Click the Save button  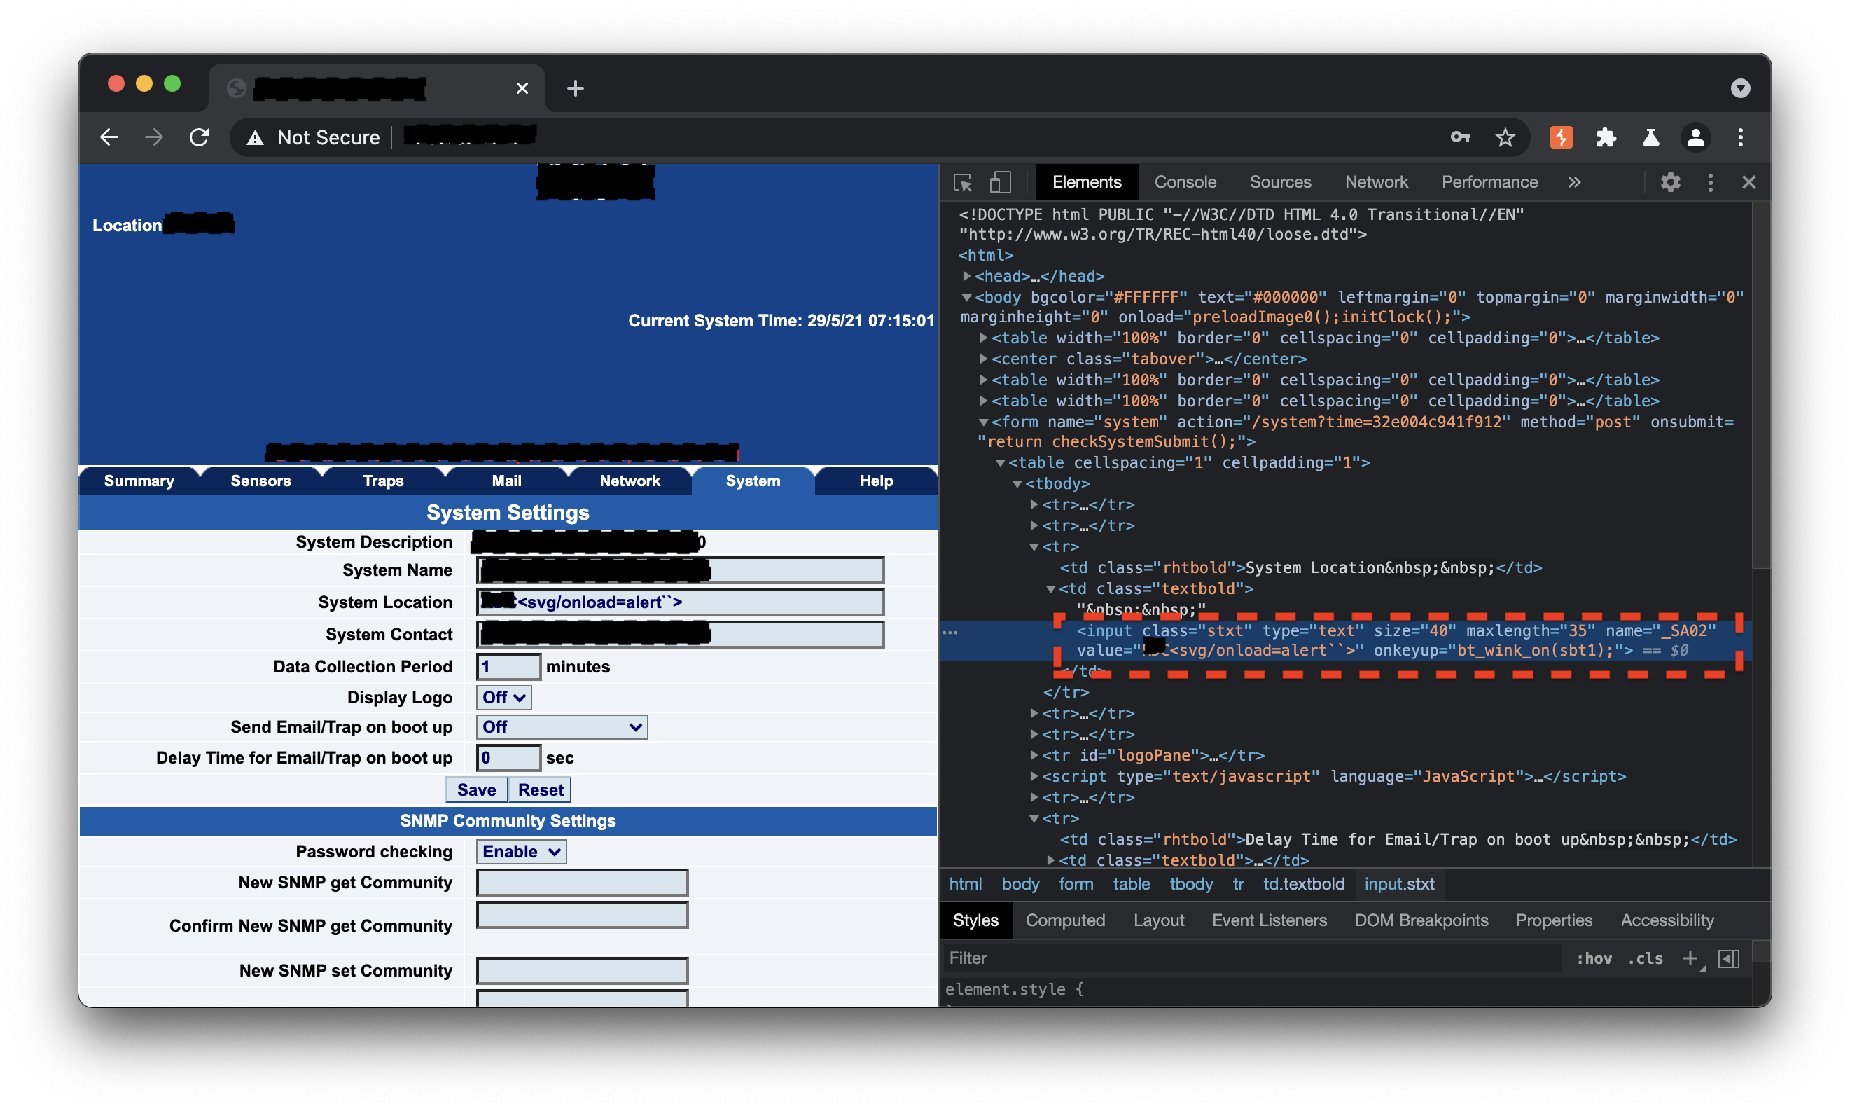476,790
